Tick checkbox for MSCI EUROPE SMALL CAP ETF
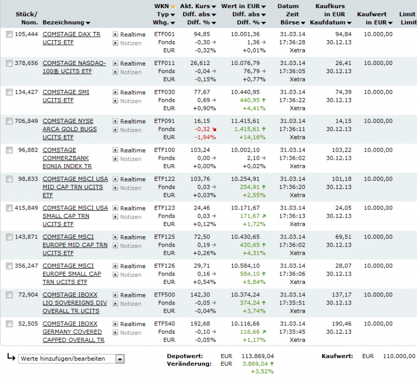 [x=9, y=266]
